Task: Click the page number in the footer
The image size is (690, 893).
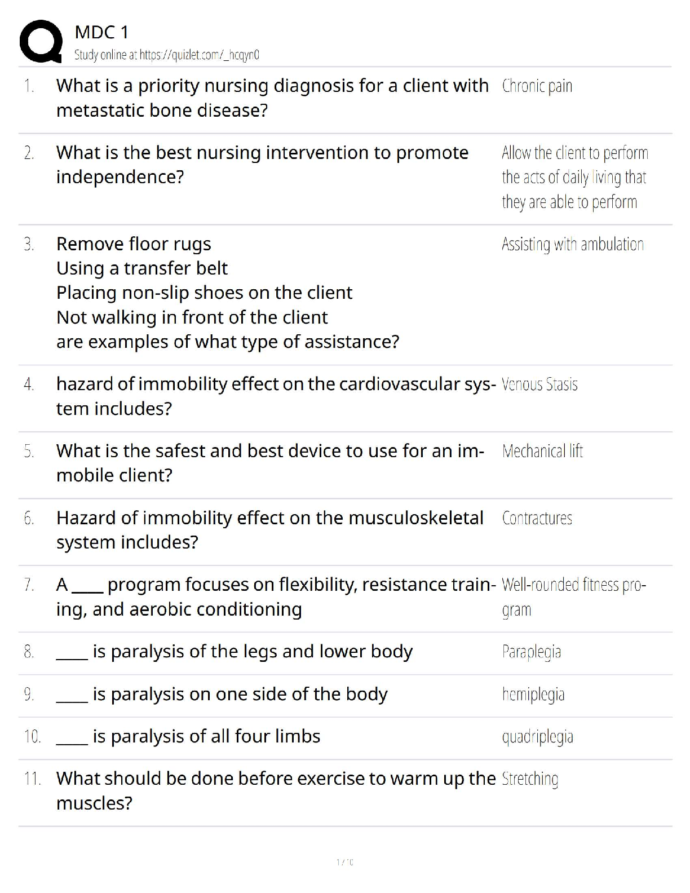Action: (x=344, y=862)
